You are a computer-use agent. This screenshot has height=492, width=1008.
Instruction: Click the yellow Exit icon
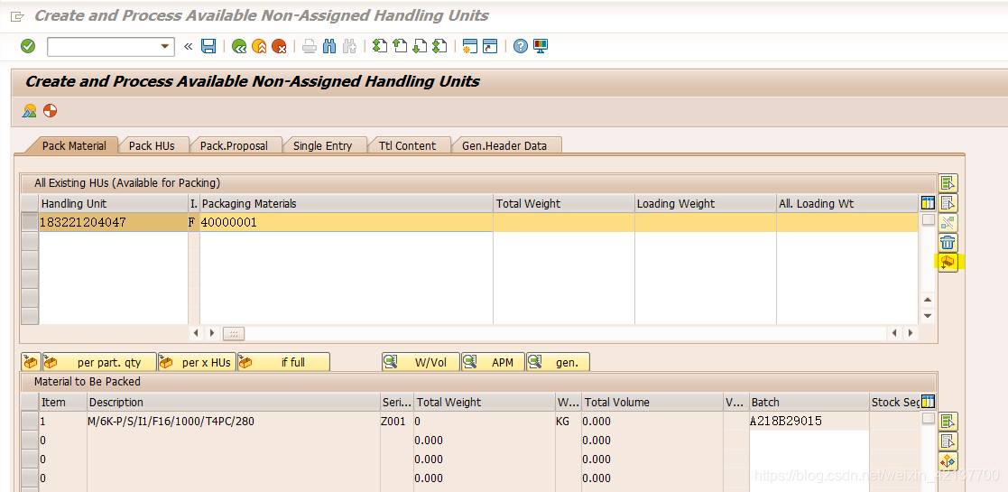259,46
